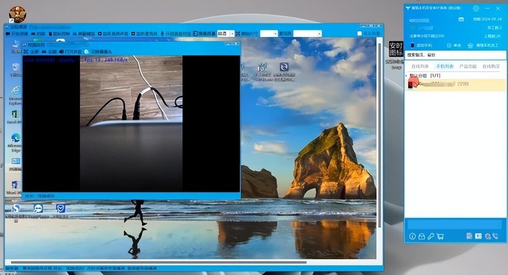Switch to the 在线列表 tab

tap(420, 66)
